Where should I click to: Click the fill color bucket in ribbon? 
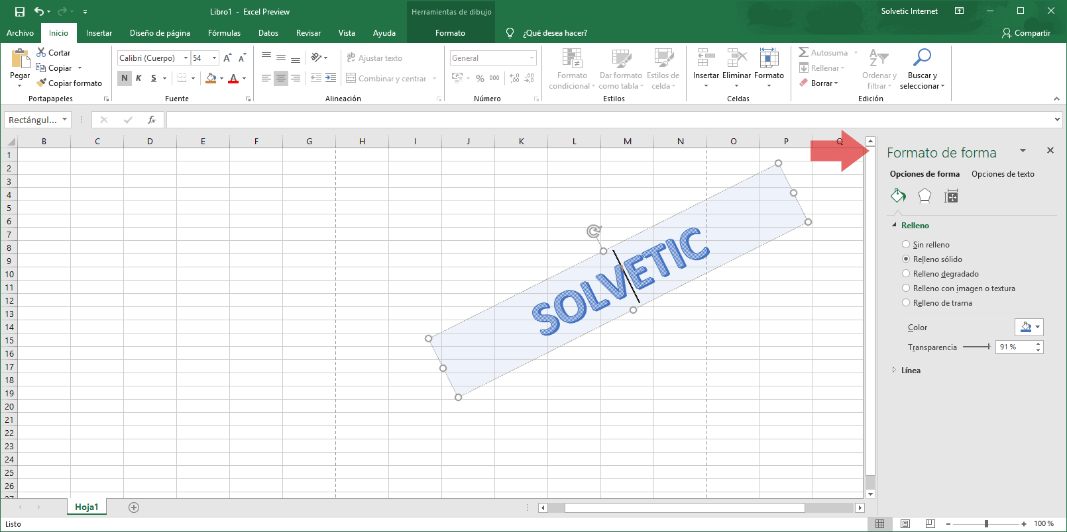pos(211,78)
